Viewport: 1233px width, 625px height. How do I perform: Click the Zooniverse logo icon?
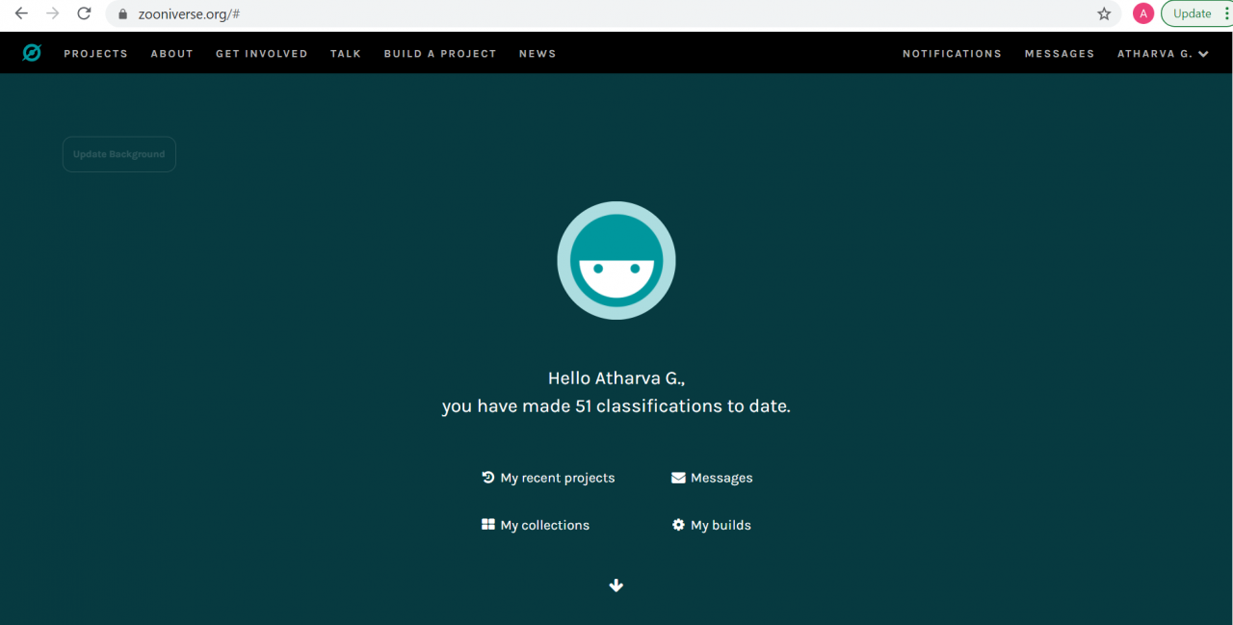32,53
